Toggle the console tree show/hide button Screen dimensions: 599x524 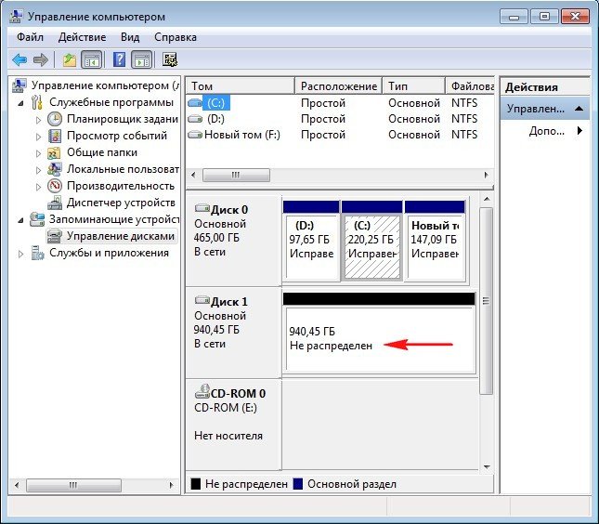[x=92, y=60]
